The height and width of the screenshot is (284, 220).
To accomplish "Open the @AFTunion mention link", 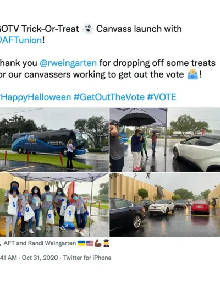I will coord(21,40).
